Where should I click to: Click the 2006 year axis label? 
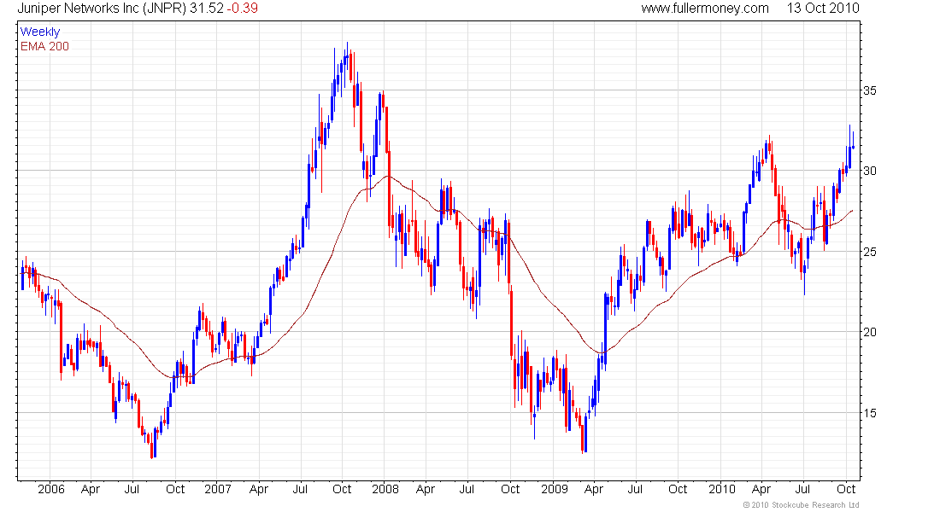(x=51, y=489)
